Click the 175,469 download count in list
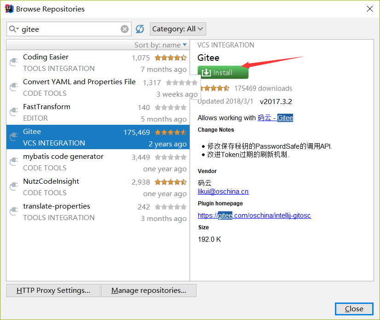This screenshot has height=320, width=380. (x=137, y=133)
